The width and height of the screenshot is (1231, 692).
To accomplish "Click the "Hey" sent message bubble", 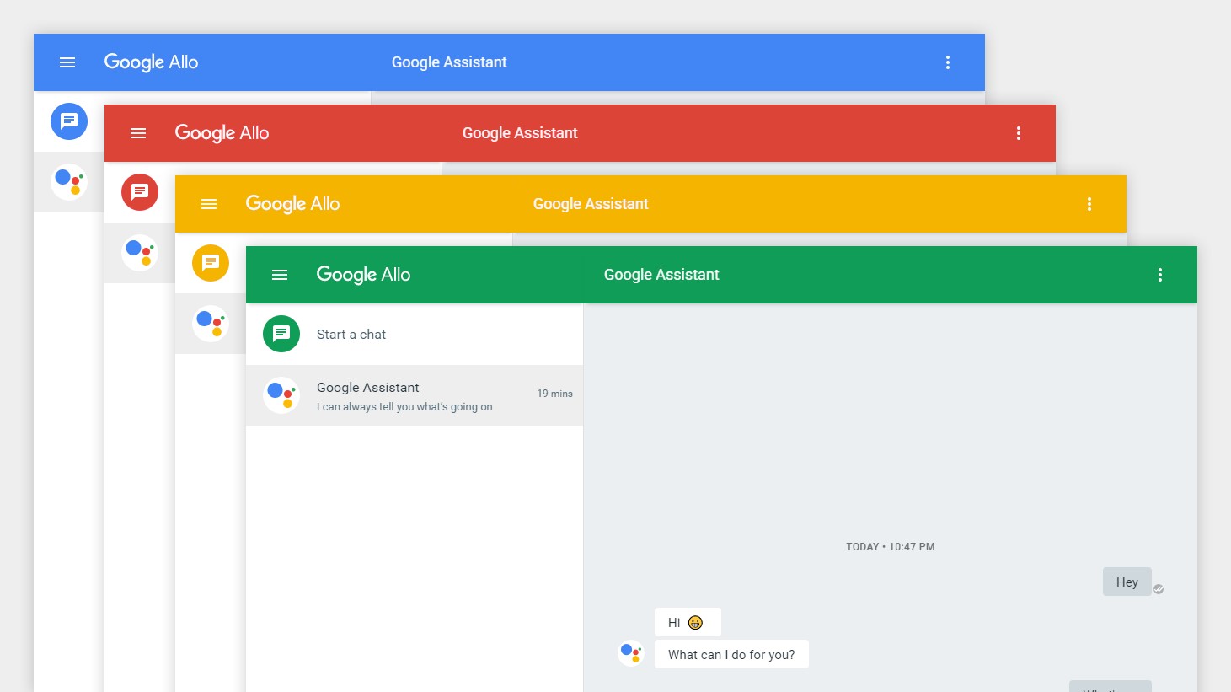I will pyautogui.click(x=1127, y=582).
